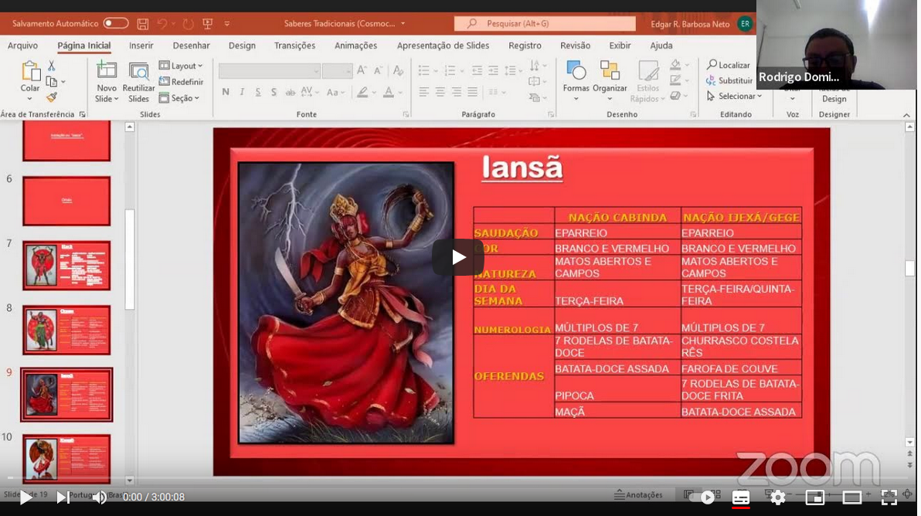
Task: Toggle italic (I) formatting
Action: click(x=241, y=92)
